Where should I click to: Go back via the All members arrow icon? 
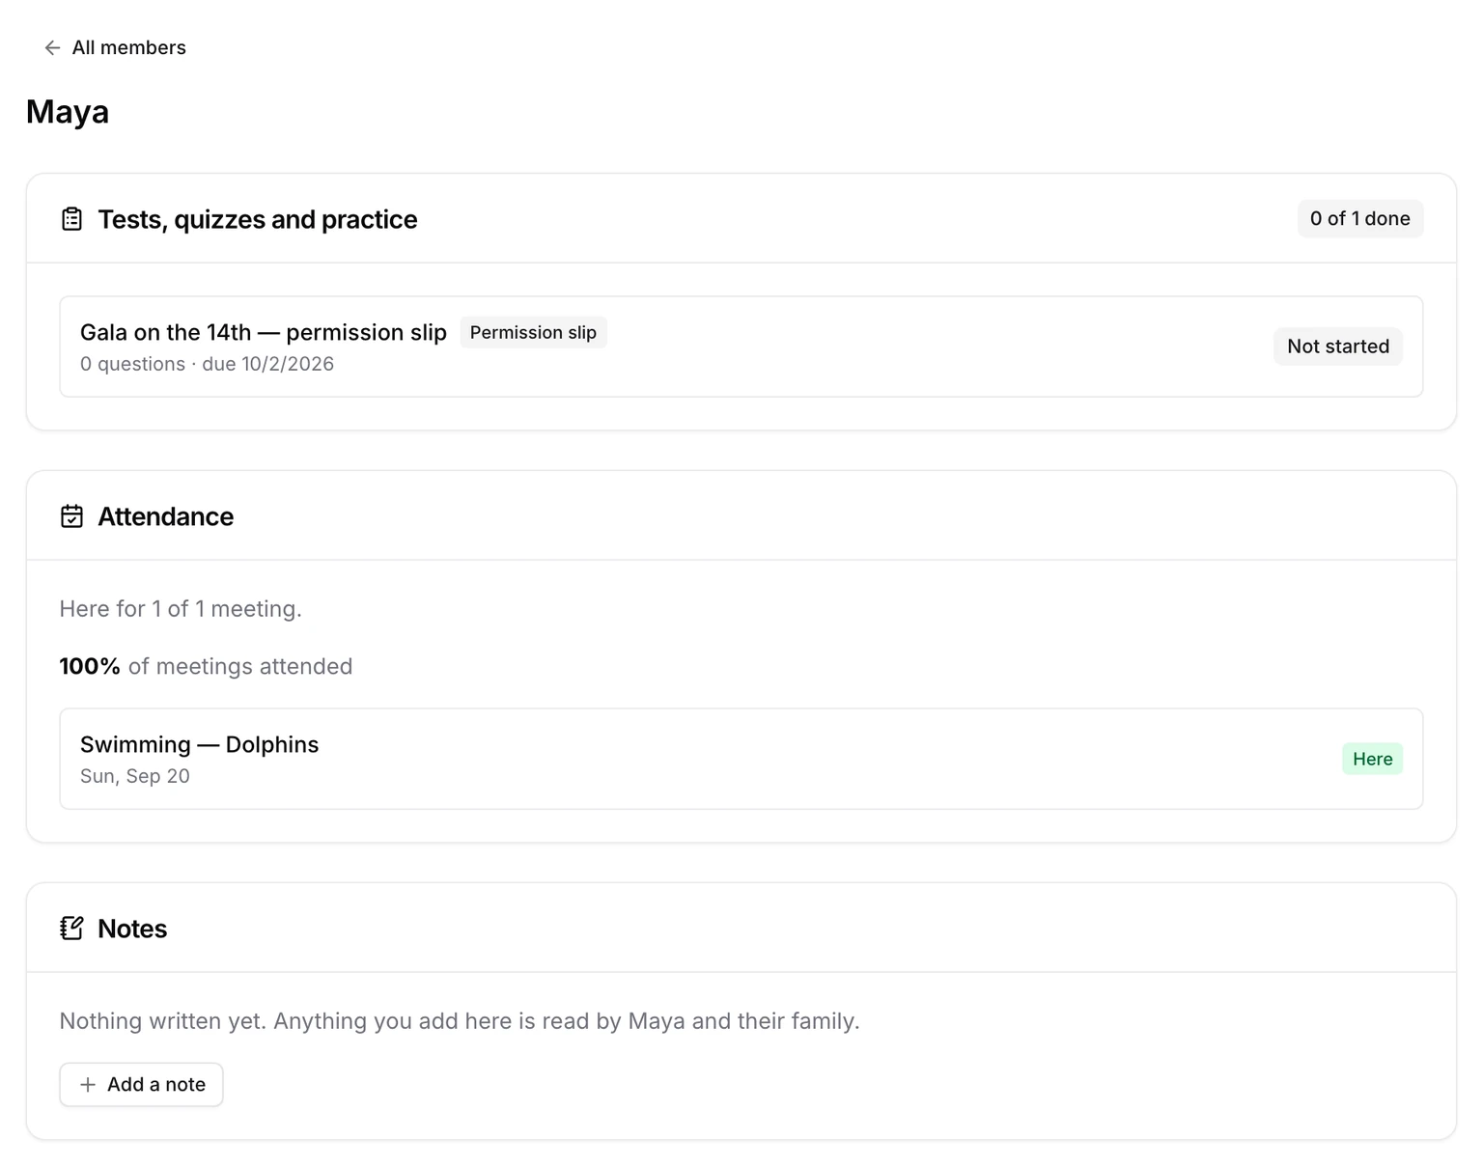(x=52, y=47)
